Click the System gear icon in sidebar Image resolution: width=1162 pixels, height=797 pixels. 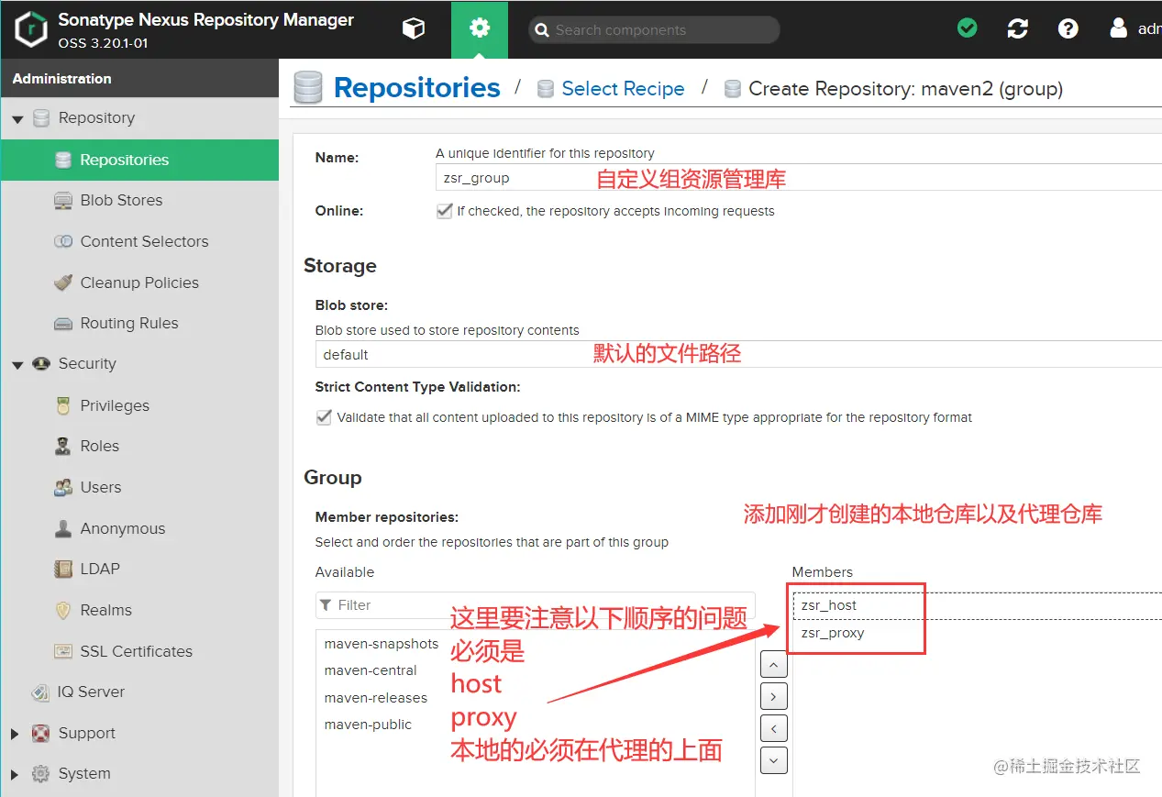pos(40,773)
